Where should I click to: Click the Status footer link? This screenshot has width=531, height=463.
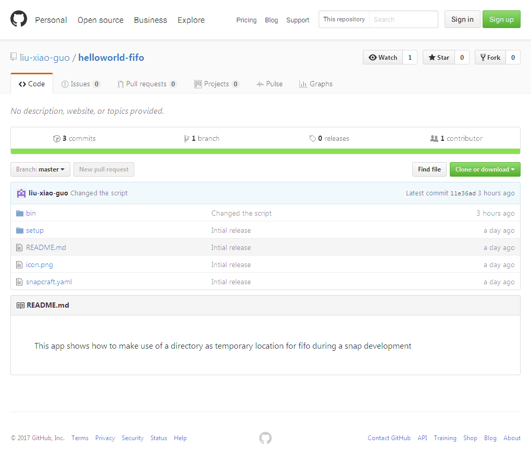click(159, 438)
